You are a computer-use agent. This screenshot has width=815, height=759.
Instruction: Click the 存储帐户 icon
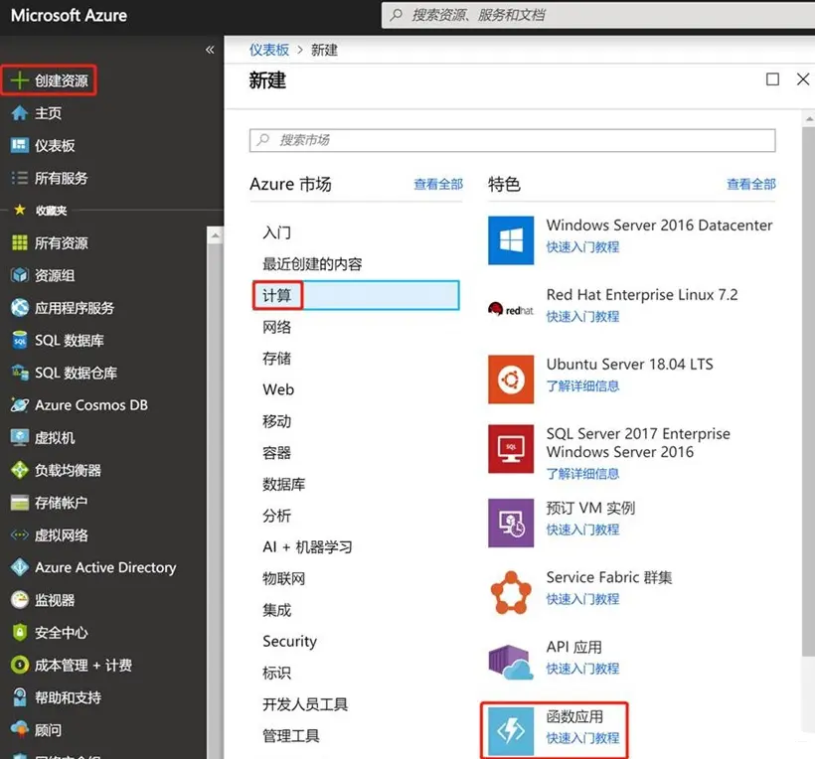point(19,503)
